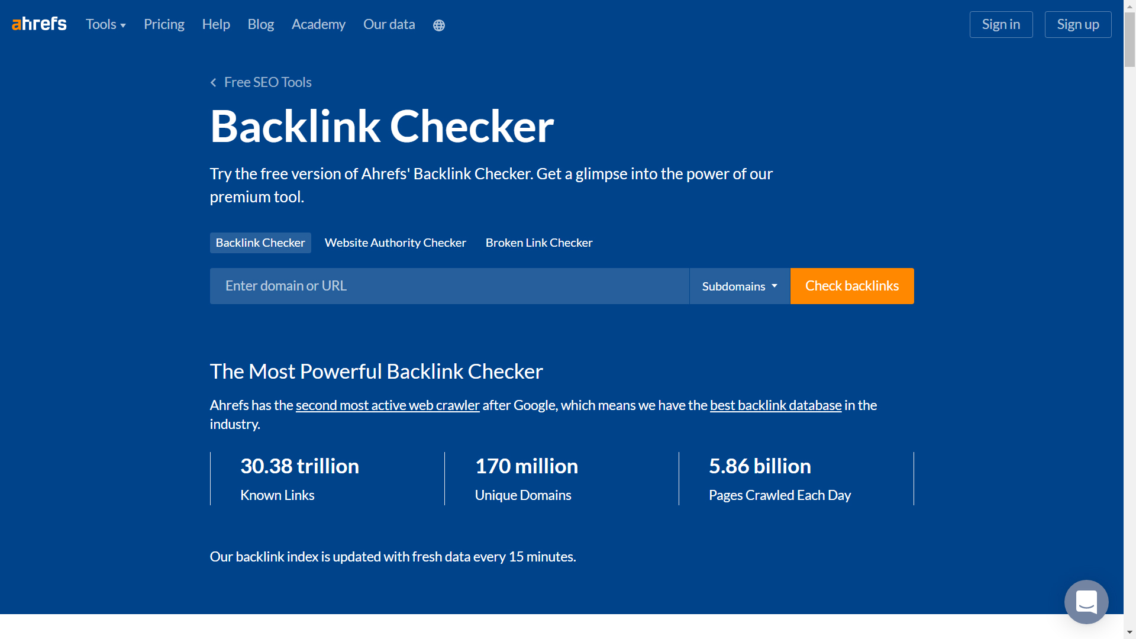Click the Ahrefs logo
Screen dimensions: 1136x639
tap(39, 24)
